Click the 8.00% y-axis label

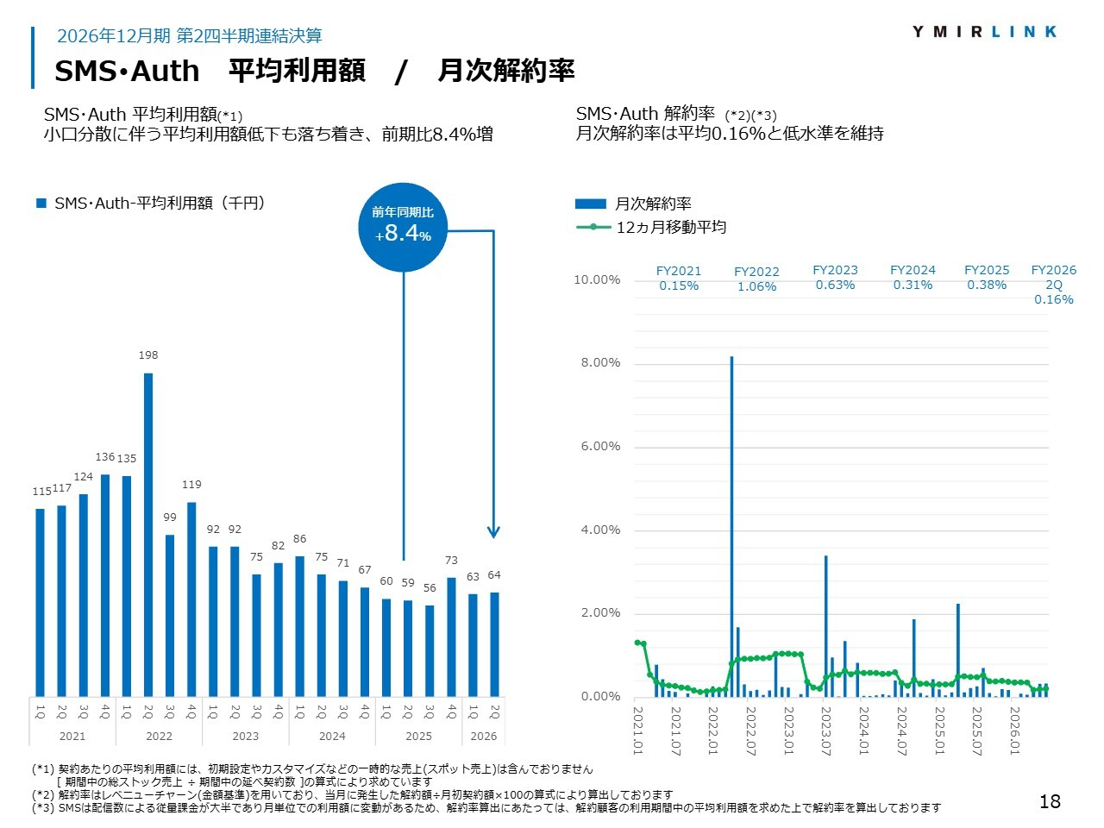(x=600, y=363)
